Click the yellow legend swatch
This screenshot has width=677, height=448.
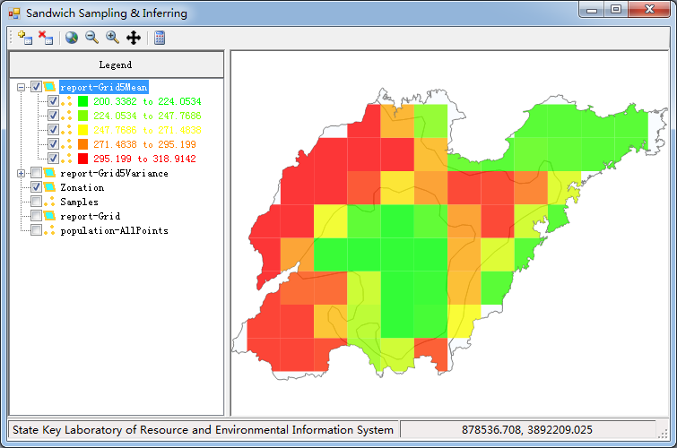pyautogui.click(x=82, y=130)
